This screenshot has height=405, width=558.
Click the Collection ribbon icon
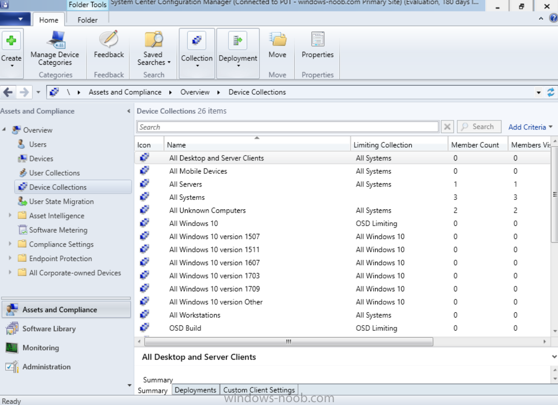click(x=197, y=40)
